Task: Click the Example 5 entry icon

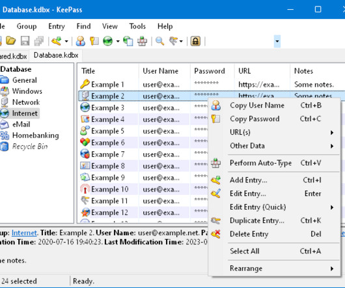Action: 85,131
